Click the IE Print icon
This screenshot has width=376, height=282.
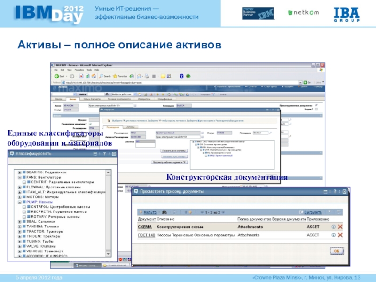click(147, 76)
